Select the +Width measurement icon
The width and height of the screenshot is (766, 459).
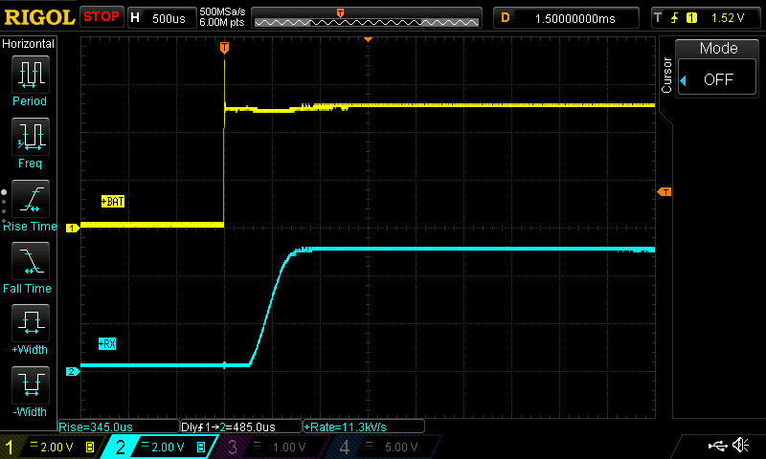31,323
